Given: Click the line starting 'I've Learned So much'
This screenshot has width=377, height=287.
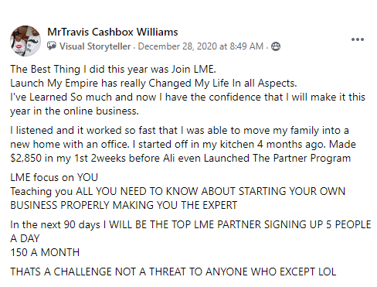Looking at the screenshot, I should [x=188, y=97].
